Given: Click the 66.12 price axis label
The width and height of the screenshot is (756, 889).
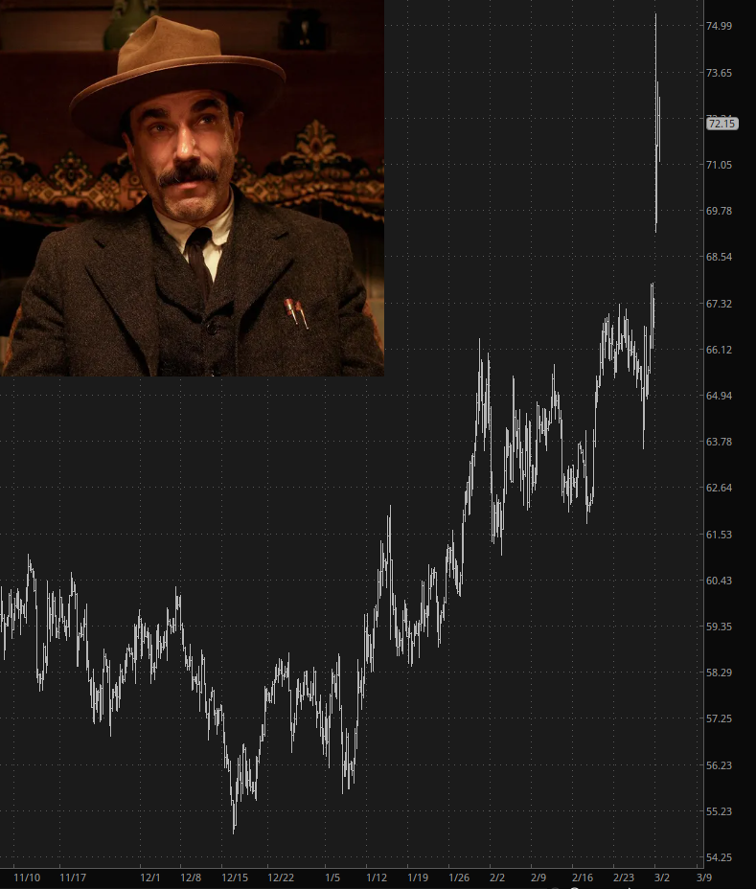Looking at the screenshot, I should [719, 350].
